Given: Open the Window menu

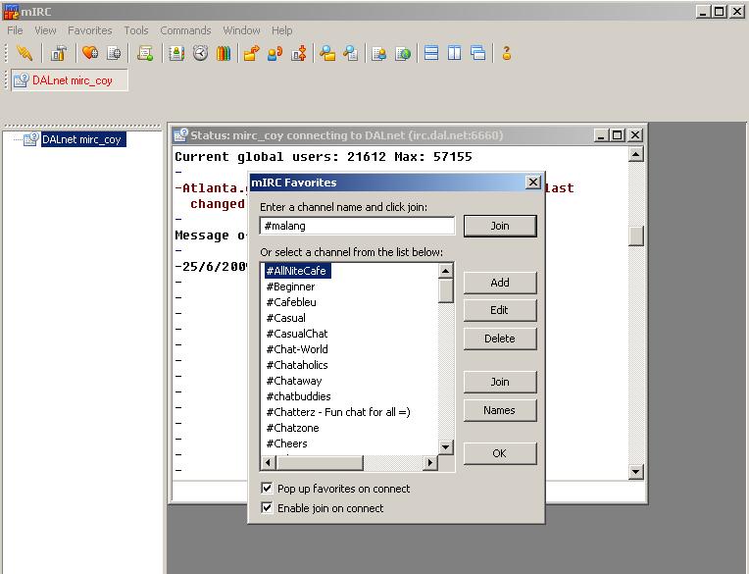Looking at the screenshot, I should pyautogui.click(x=242, y=30).
